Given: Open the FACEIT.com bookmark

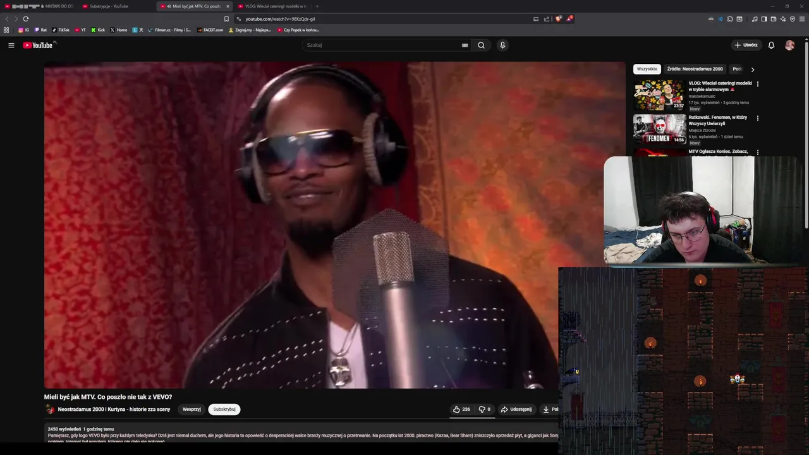Looking at the screenshot, I should tap(210, 30).
